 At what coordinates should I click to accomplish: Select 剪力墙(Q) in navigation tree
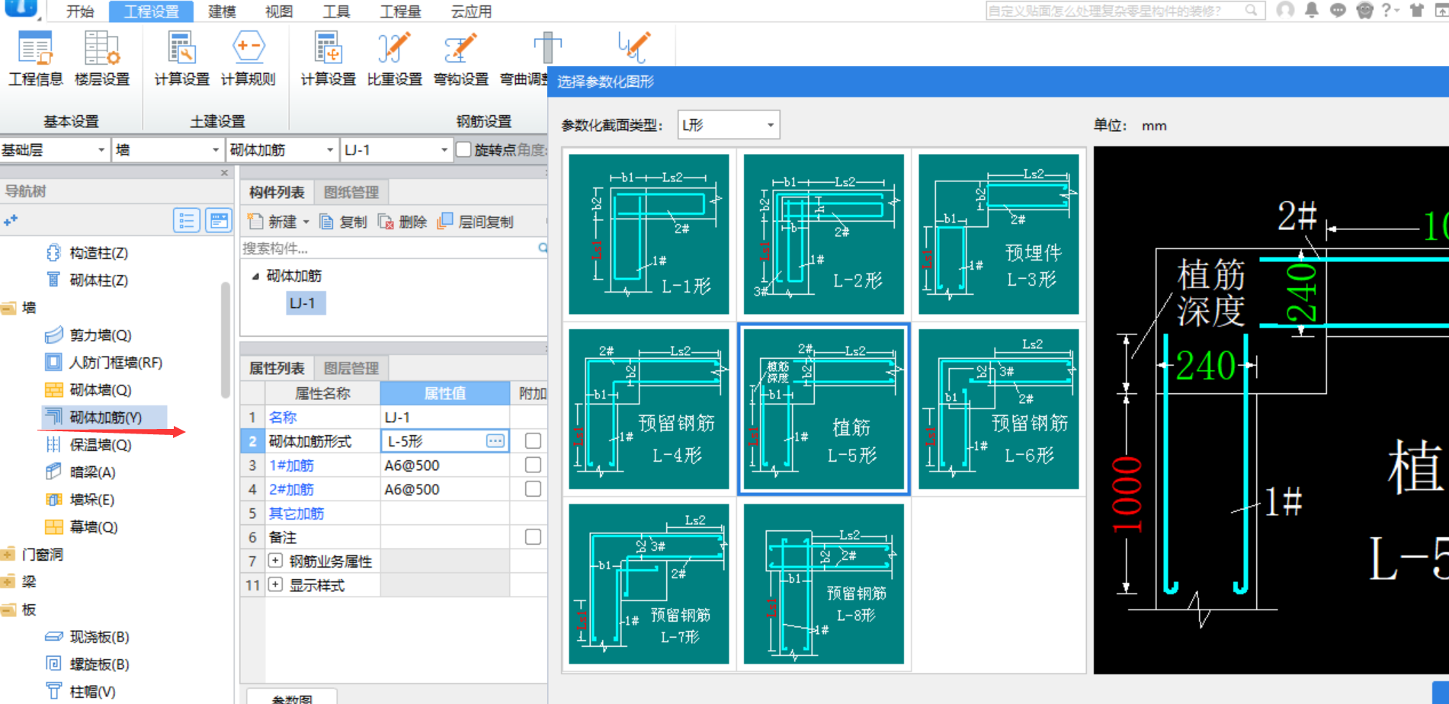tap(88, 335)
